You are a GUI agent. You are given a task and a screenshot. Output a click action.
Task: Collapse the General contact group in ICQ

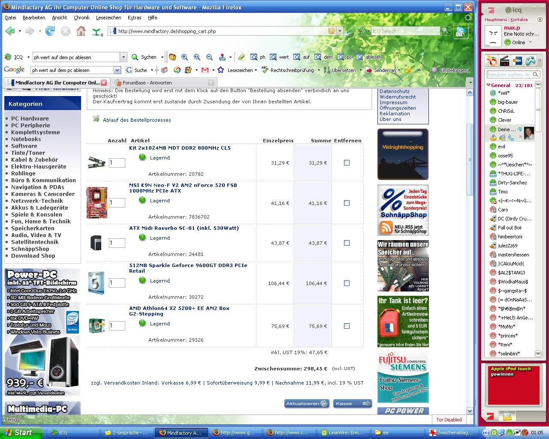click(x=488, y=85)
